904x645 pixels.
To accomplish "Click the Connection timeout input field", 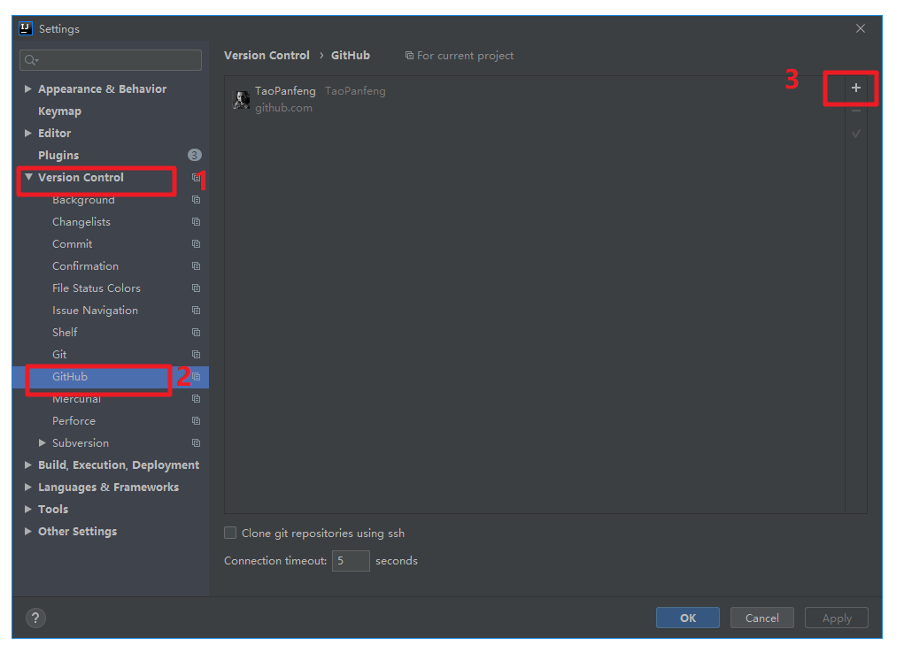I will click(351, 560).
